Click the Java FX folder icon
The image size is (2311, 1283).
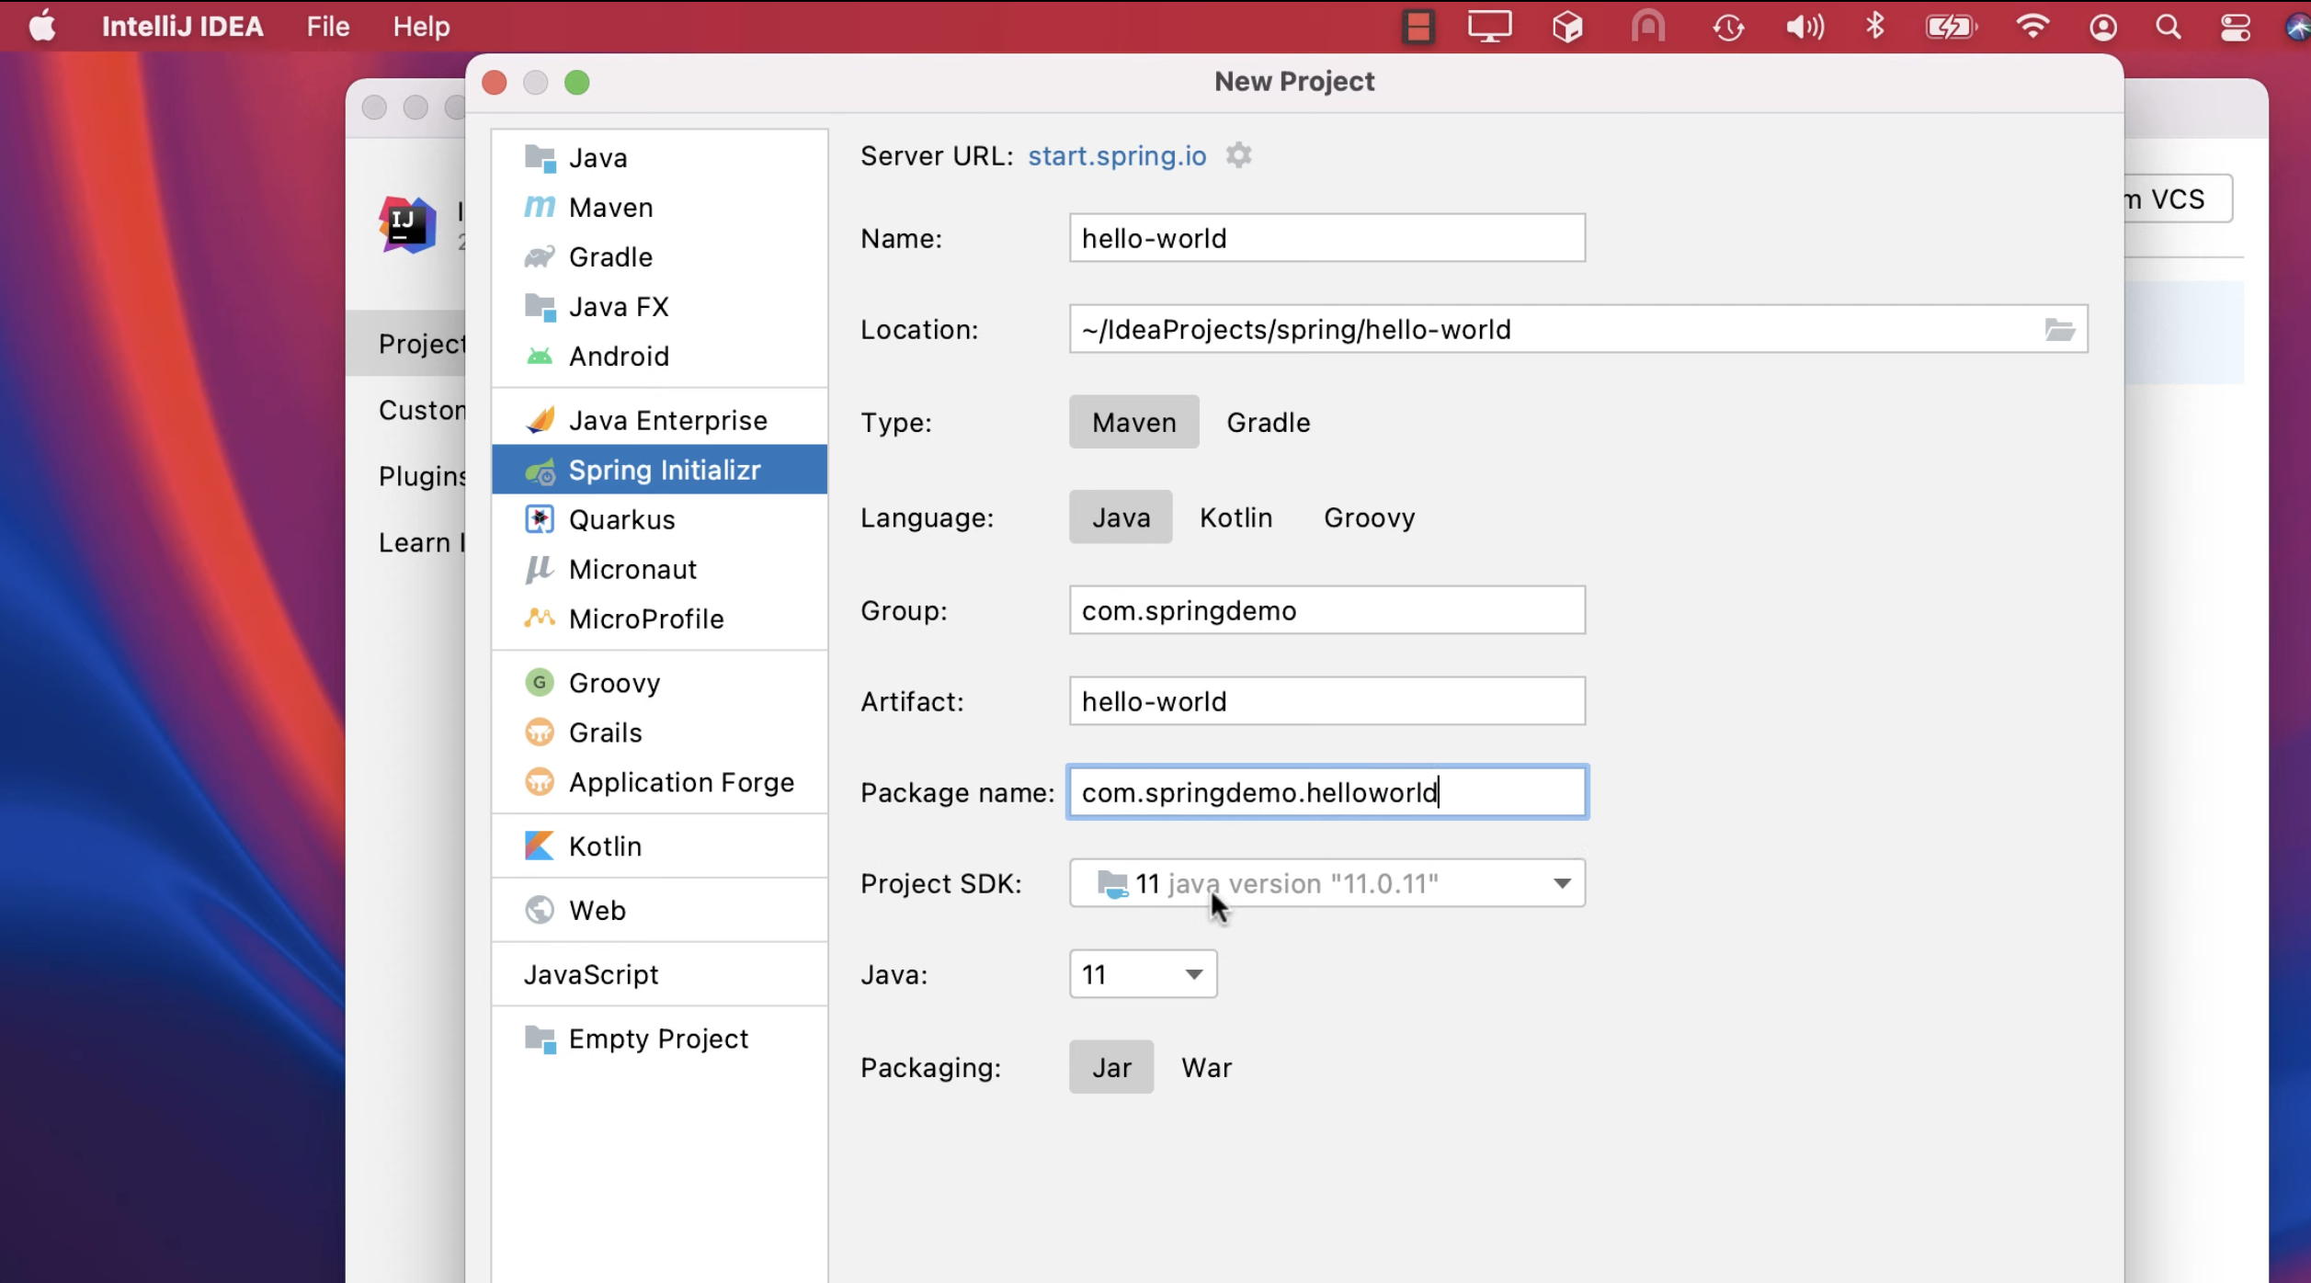tap(540, 307)
